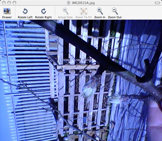Click the JPEG file icon in title bar
This screenshot has width=162, height=141.
point(69,3)
